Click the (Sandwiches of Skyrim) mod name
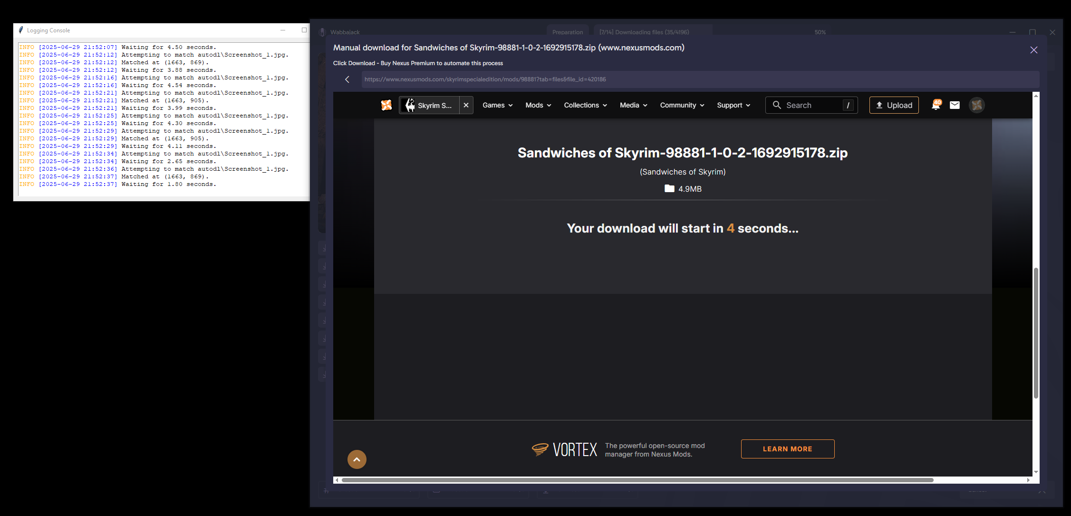Screen dimensions: 1071x516 click(683, 172)
